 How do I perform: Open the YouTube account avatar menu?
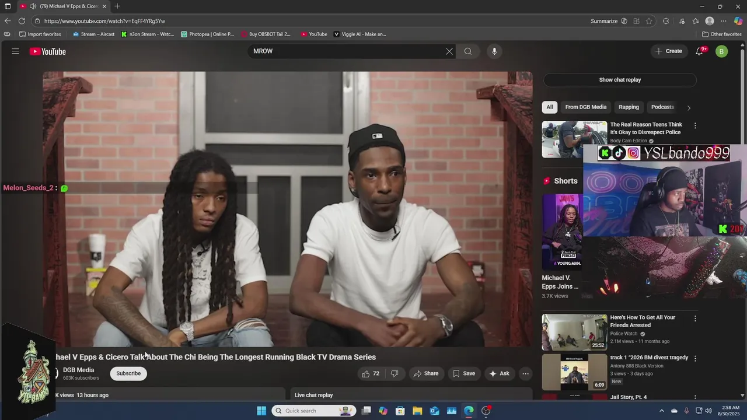721,51
